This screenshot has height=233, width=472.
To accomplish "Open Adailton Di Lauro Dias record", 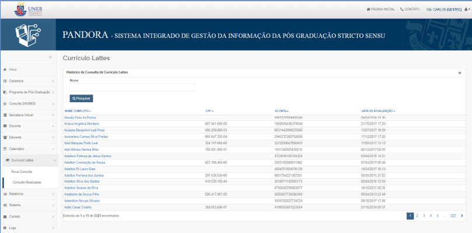I will [80, 169].
